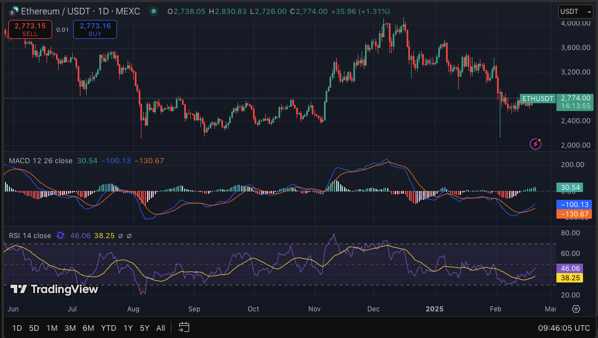The width and height of the screenshot is (598, 338).
Task: Hide the second RSI smoothing line
Action: point(130,235)
